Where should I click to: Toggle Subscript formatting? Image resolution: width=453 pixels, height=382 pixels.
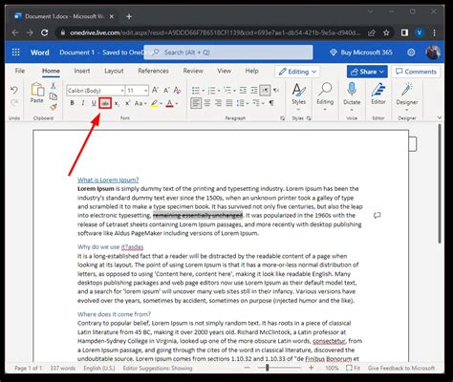click(117, 103)
